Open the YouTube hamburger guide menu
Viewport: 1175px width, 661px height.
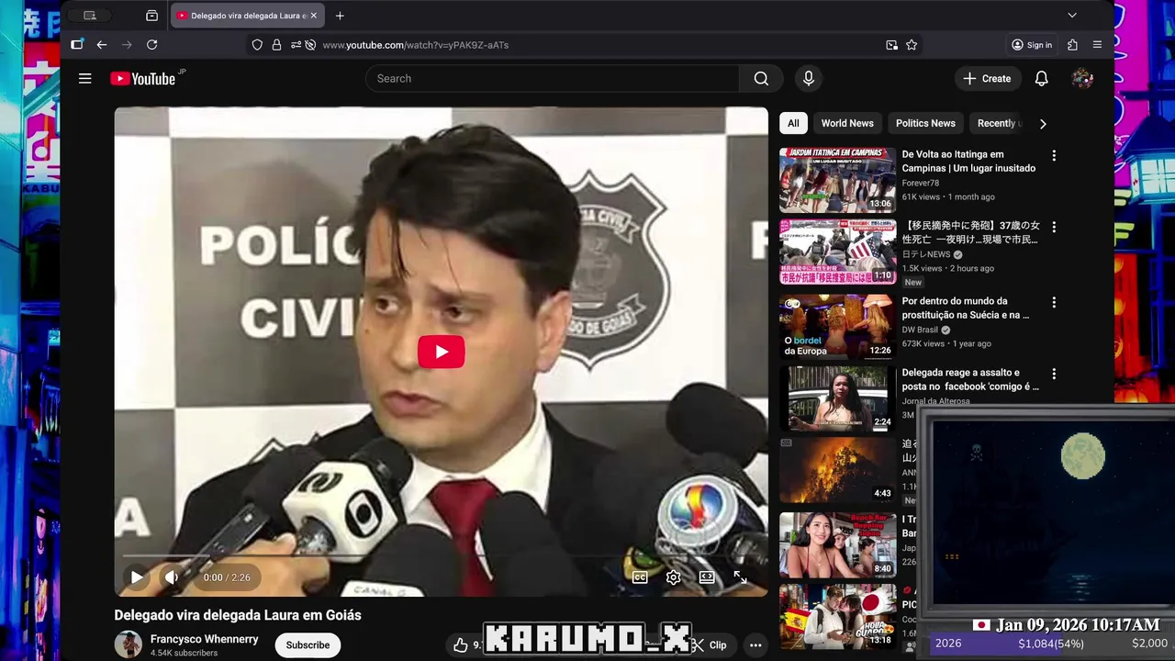[85, 79]
